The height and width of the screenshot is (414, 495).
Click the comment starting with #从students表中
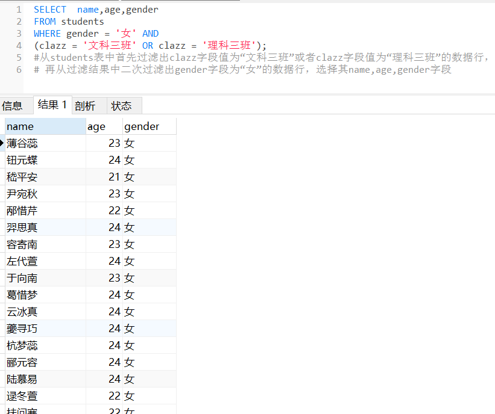click(x=262, y=58)
